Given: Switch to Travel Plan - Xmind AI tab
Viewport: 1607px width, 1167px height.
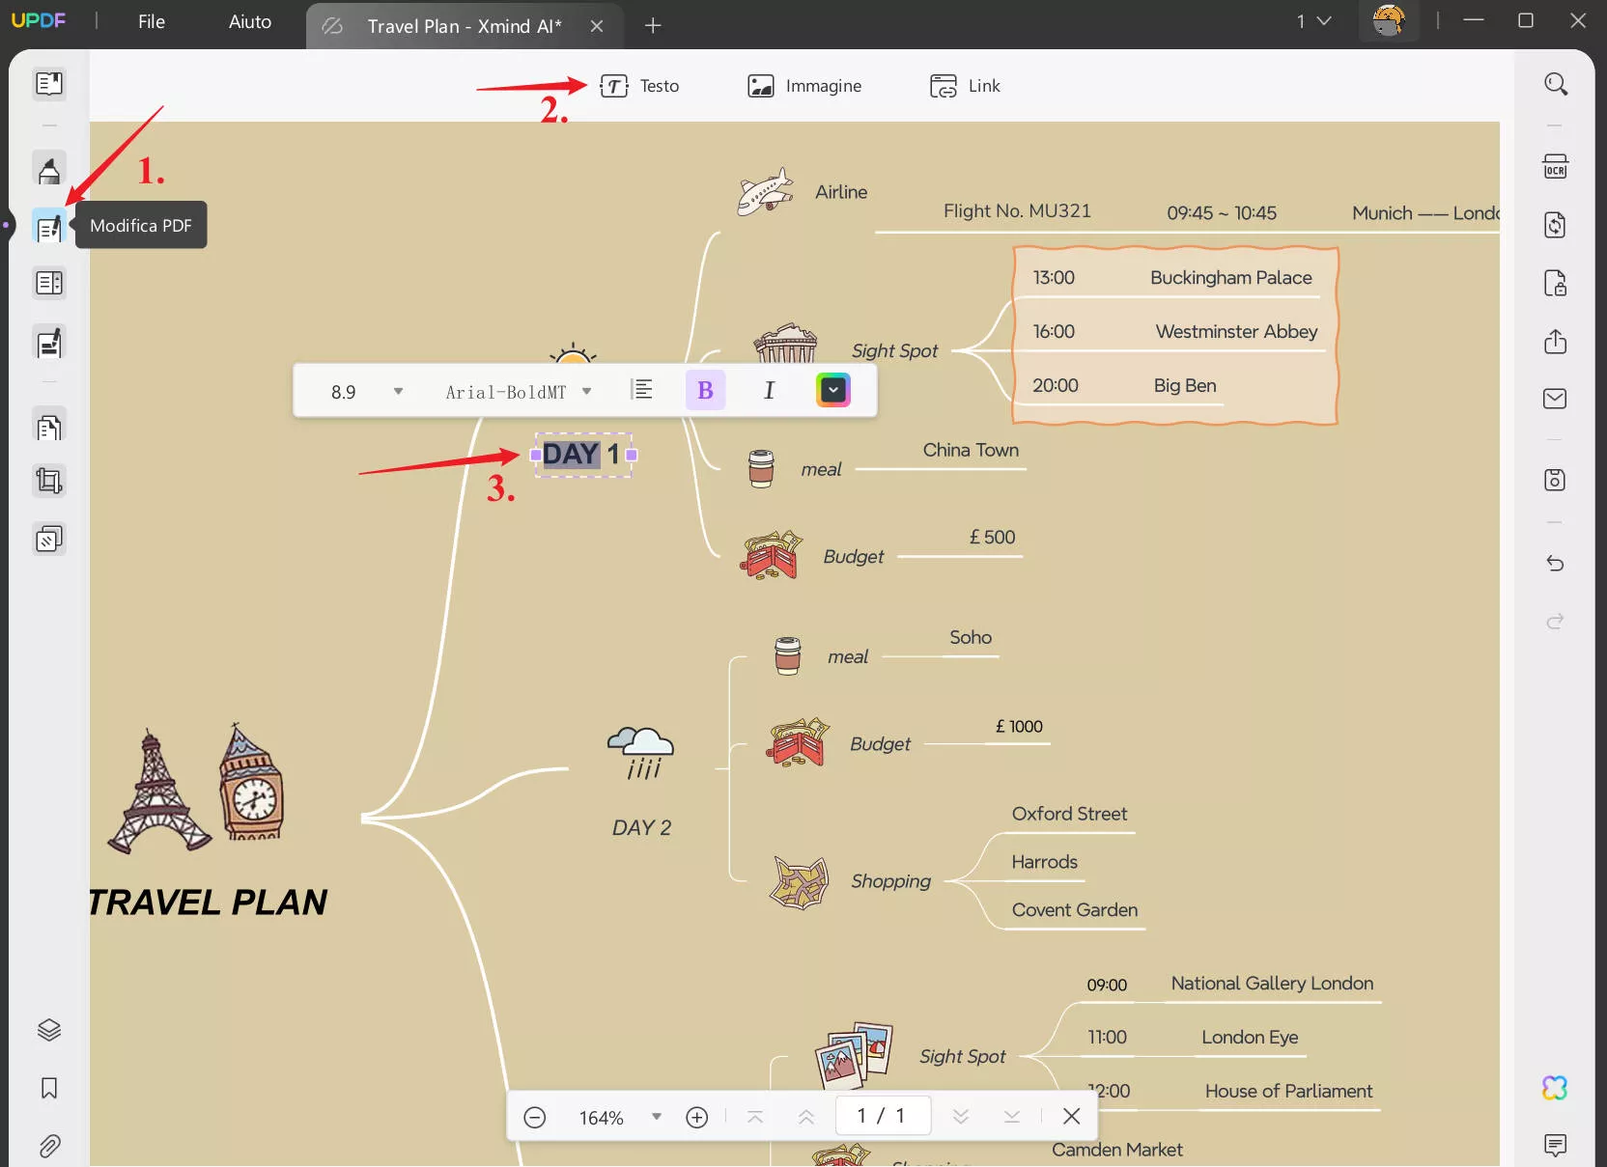Looking at the screenshot, I should pos(464,26).
